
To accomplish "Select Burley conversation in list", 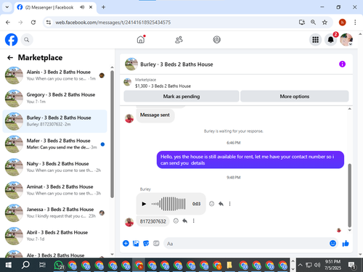I will (x=54, y=121).
